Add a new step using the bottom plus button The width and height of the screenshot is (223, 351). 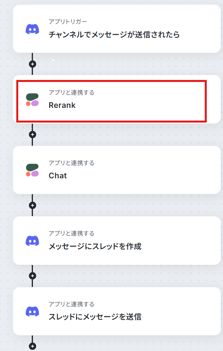pyautogui.click(x=33, y=346)
